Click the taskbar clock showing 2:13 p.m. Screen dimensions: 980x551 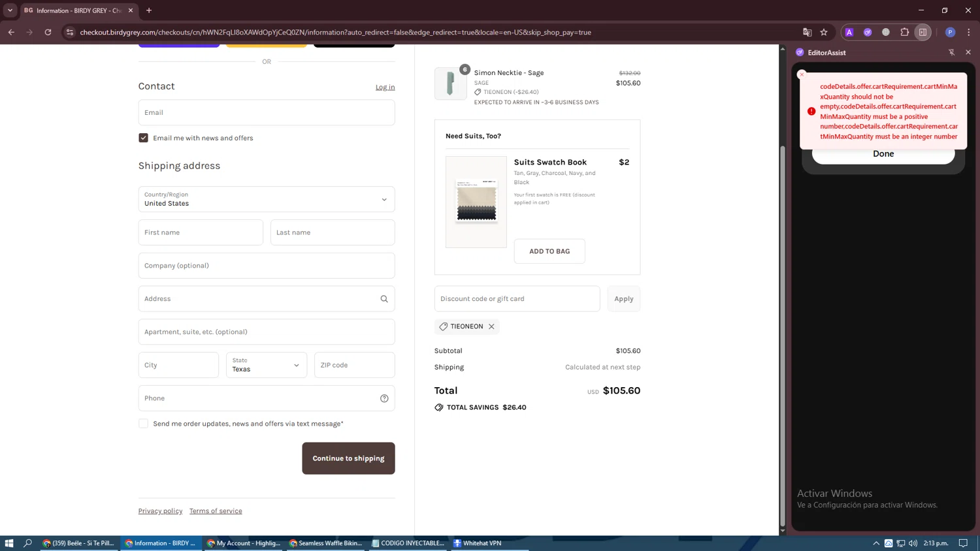(936, 543)
